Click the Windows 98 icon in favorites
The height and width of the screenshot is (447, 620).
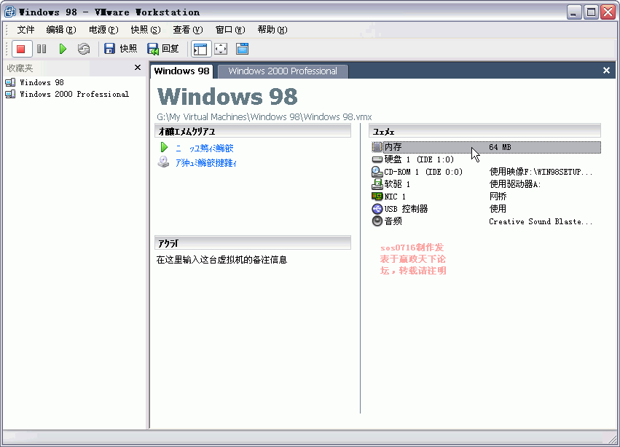10,82
